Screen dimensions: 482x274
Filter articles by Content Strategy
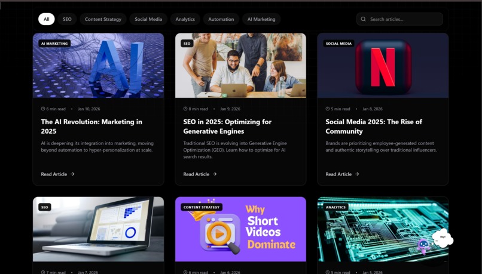pyautogui.click(x=103, y=19)
